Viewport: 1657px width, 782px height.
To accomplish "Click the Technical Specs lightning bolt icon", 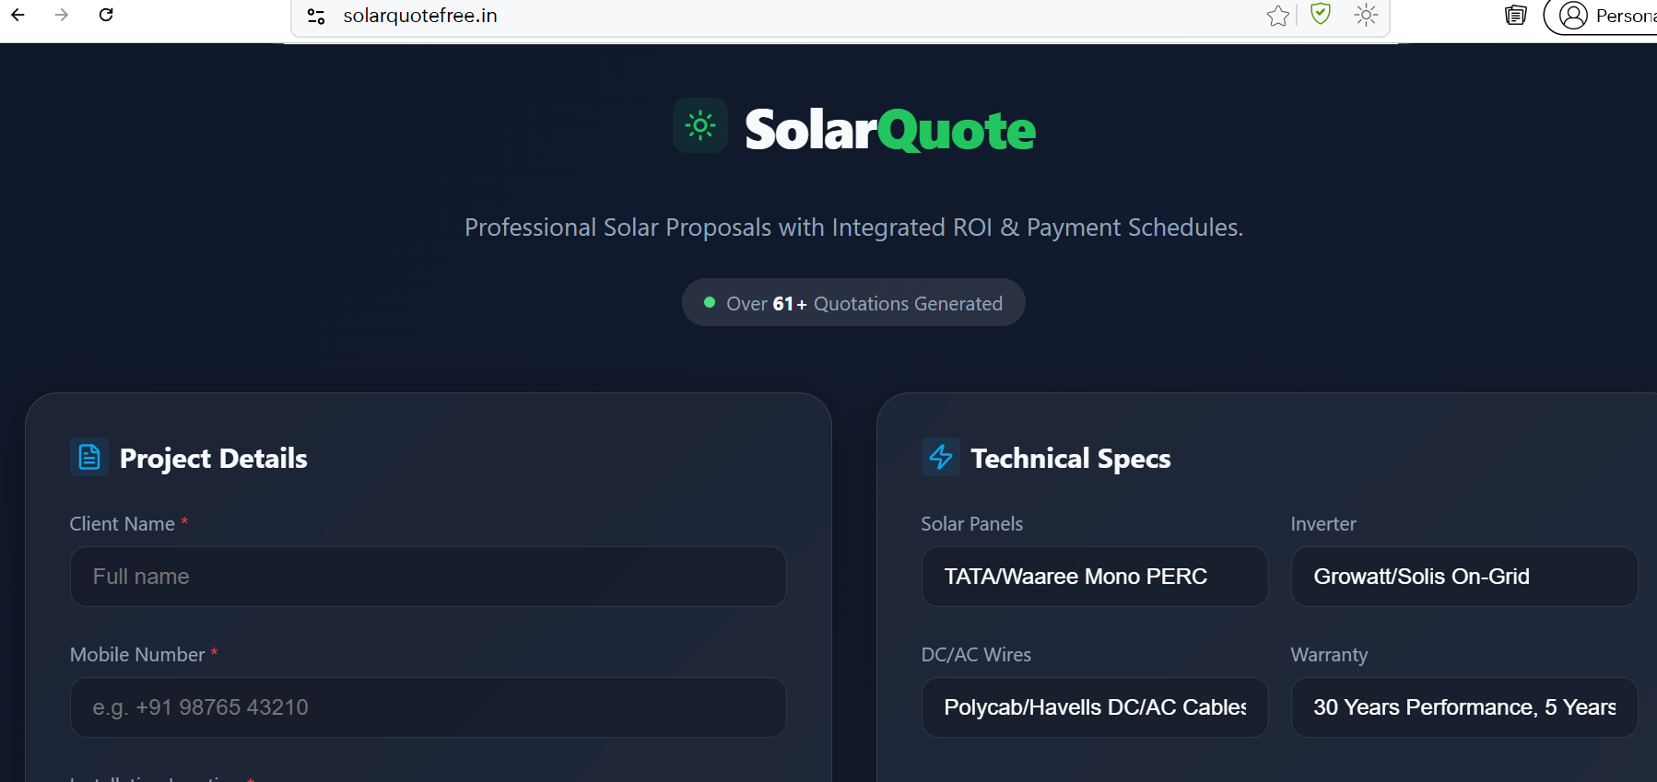I will pyautogui.click(x=941, y=457).
